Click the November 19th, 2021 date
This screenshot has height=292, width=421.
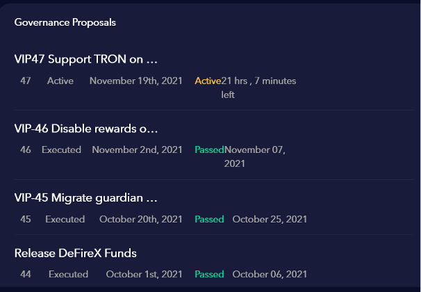(x=136, y=81)
